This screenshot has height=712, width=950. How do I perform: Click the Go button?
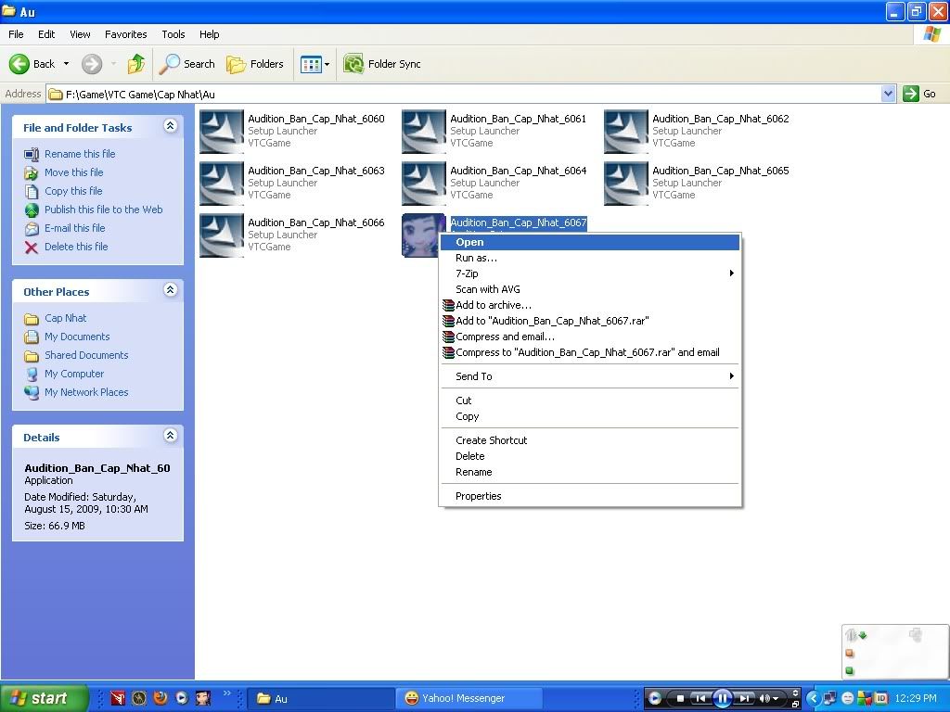[x=919, y=94]
